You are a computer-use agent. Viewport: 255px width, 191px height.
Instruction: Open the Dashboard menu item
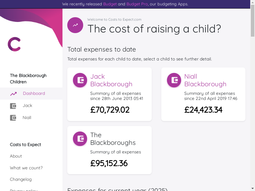34,94
